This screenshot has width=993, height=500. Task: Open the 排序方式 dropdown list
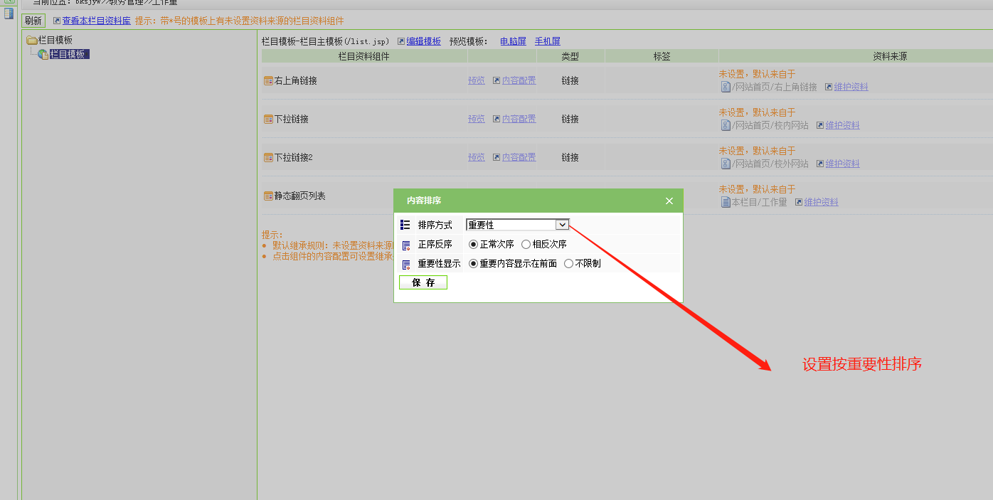pos(562,225)
